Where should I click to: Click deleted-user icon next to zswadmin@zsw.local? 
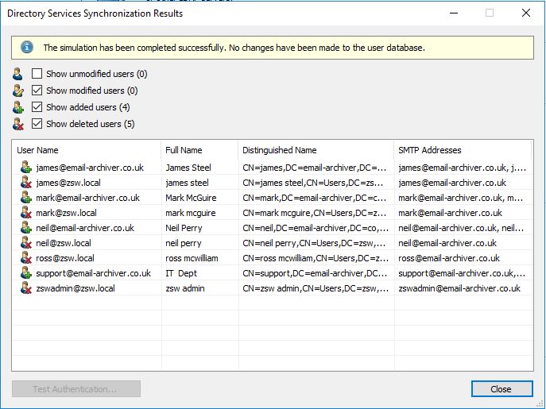point(26,288)
